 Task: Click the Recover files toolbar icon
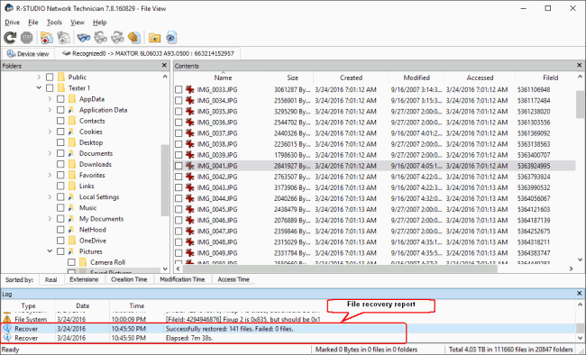click(47, 37)
